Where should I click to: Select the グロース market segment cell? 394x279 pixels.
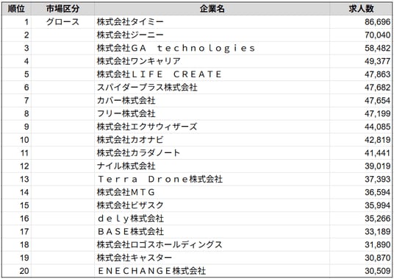tap(62, 22)
